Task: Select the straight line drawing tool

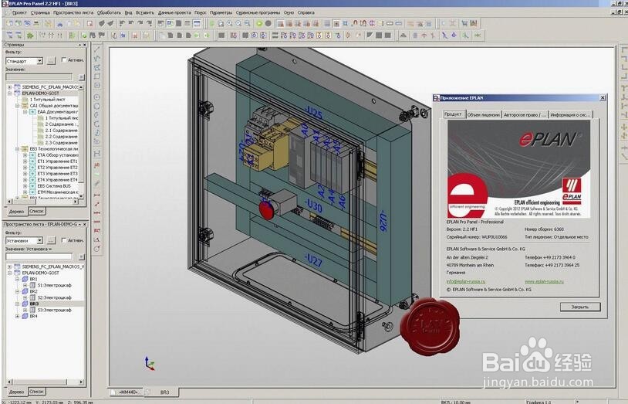Action: 97,49
